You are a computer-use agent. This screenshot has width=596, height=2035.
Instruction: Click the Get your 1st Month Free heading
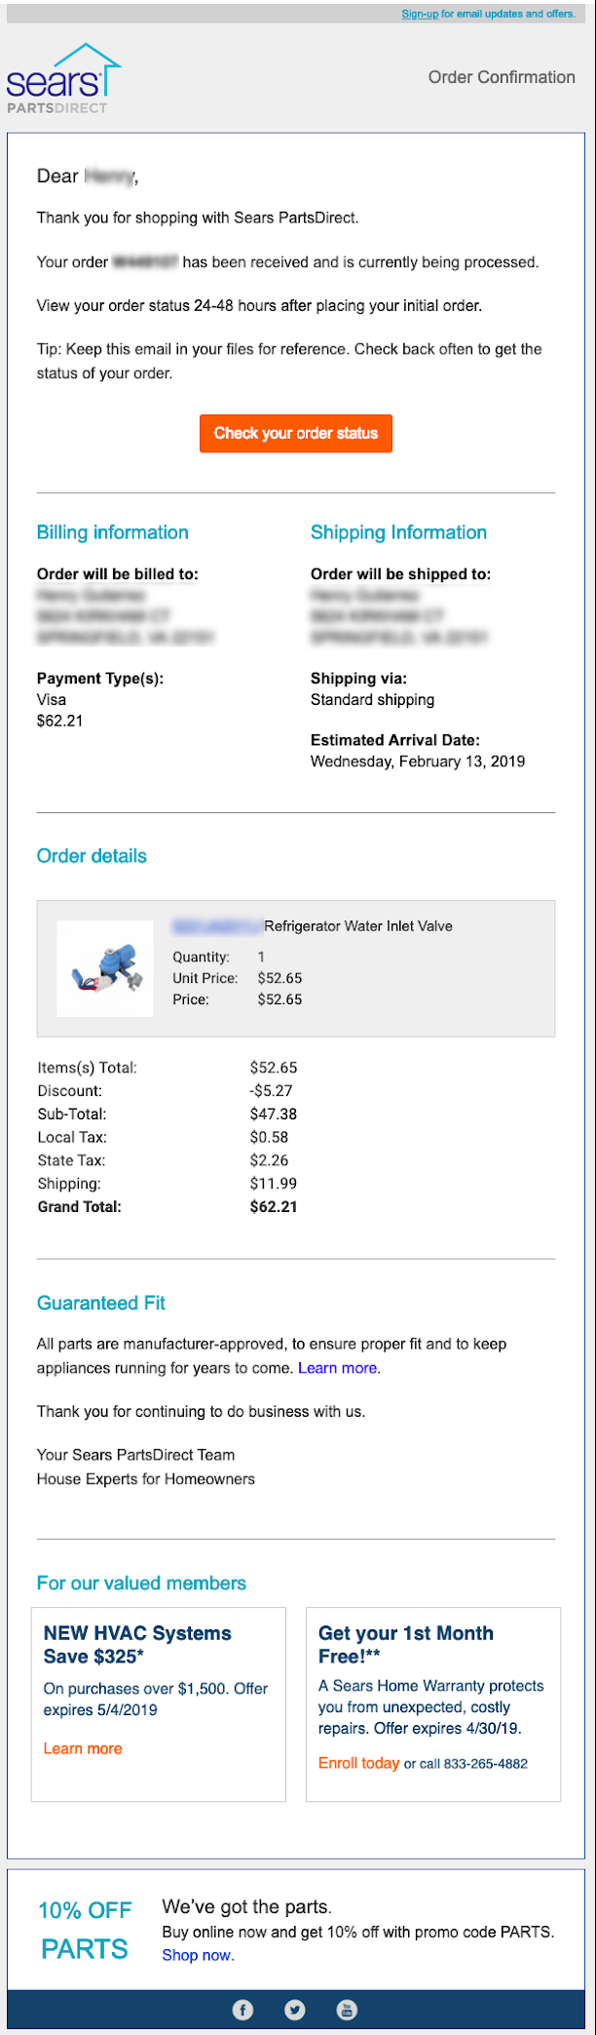pyautogui.click(x=406, y=1644)
